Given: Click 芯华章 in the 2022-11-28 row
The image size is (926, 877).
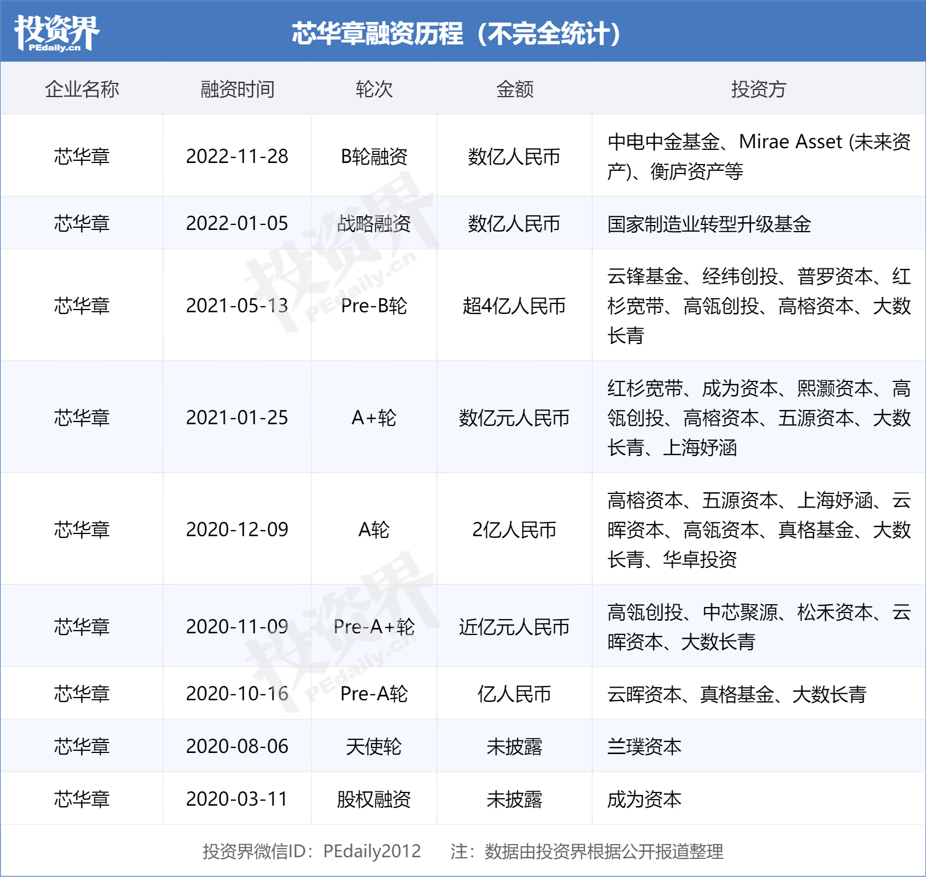Looking at the screenshot, I should (82, 156).
